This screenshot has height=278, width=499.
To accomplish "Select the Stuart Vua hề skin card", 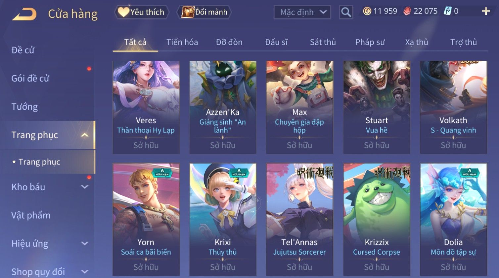I will [x=377, y=107].
